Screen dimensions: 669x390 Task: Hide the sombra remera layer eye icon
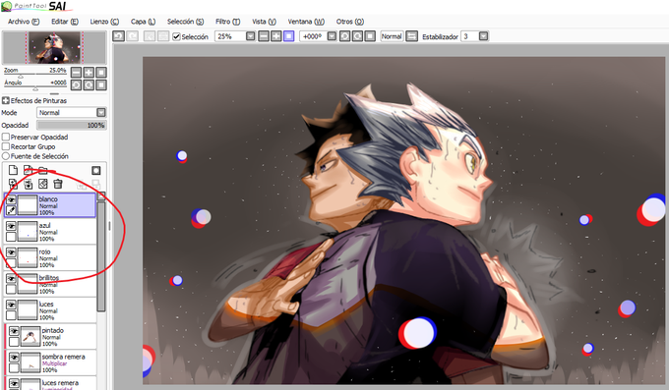[x=14, y=358]
